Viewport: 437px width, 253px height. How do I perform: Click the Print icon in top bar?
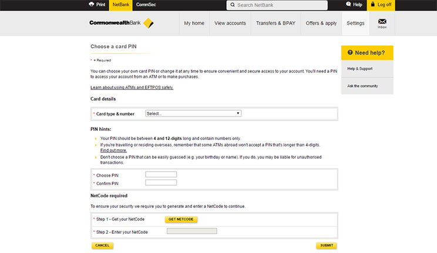tap(91, 5)
